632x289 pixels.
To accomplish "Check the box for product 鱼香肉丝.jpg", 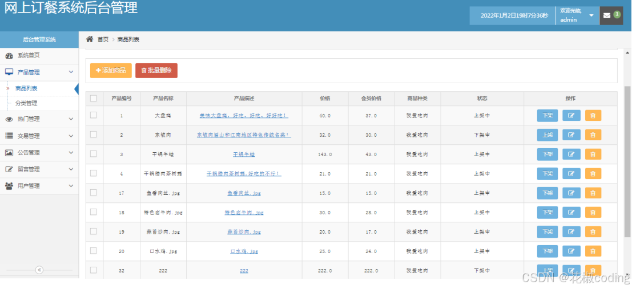I will (94, 193).
